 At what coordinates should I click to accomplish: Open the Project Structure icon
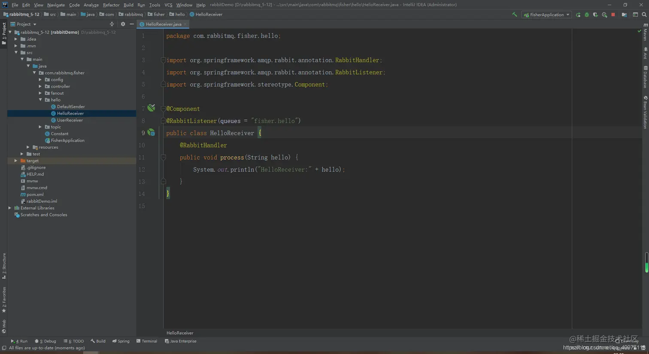(x=624, y=15)
